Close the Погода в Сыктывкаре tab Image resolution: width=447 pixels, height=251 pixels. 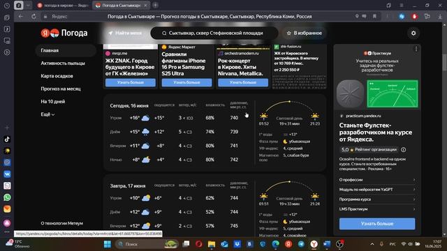(x=145, y=6)
